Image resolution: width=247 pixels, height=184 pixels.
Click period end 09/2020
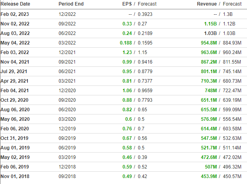coord(67,100)
